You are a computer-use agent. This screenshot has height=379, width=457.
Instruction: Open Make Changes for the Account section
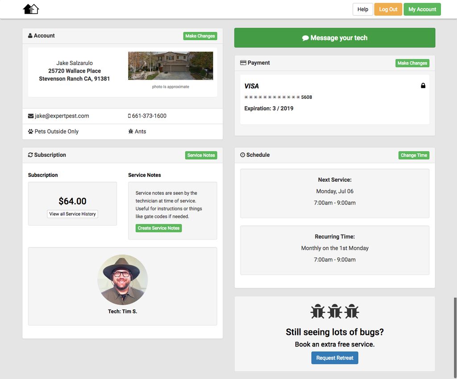(200, 36)
